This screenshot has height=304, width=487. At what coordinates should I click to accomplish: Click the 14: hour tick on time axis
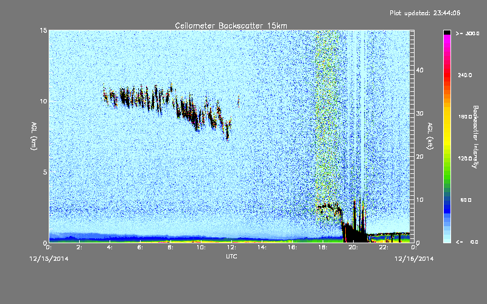pos(262,247)
